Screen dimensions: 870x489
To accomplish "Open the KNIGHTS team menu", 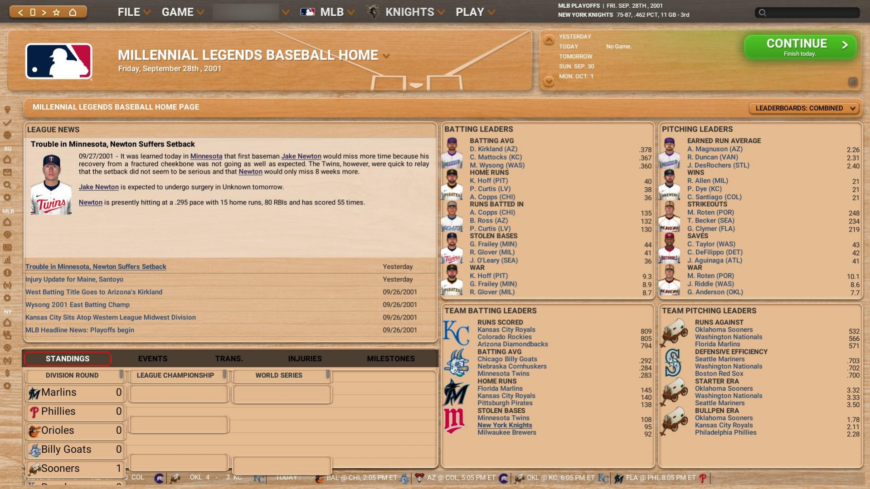I will coord(406,12).
